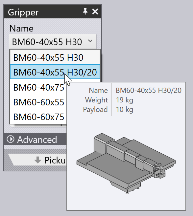Click the down arrow icon on Pickup
This screenshot has width=193, height=216.
[x=38, y=160]
